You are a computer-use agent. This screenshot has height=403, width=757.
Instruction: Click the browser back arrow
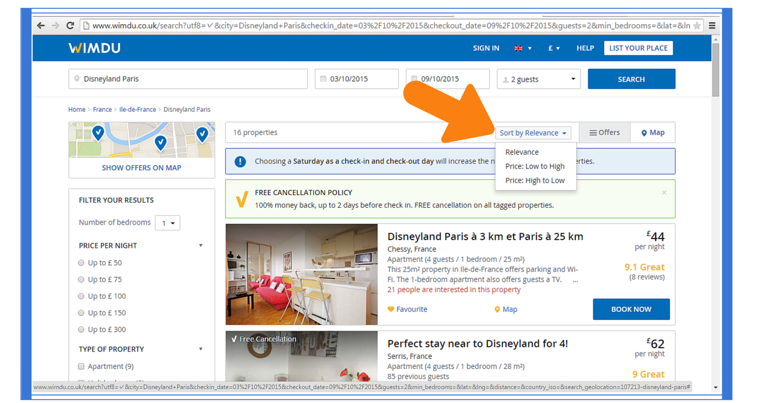pos(40,26)
